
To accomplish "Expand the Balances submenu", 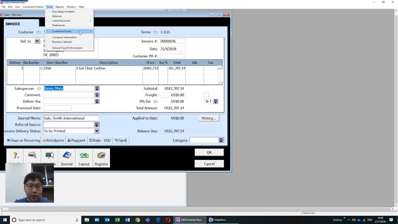I will [69, 16].
